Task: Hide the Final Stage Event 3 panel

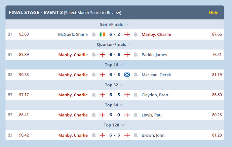Action: tap(215, 13)
